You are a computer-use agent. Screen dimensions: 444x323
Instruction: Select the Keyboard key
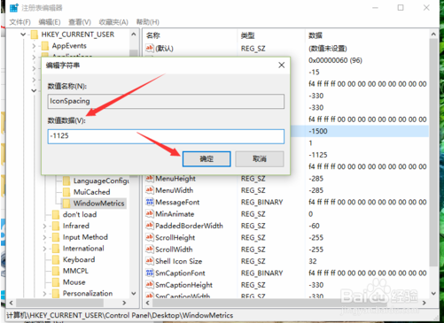pos(79,259)
